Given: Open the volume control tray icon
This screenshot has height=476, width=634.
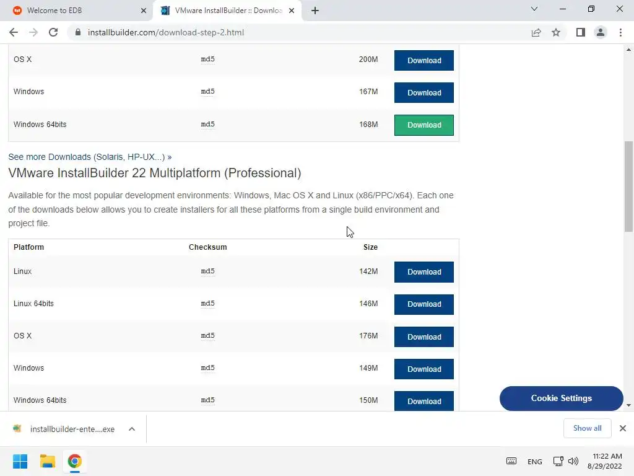Looking at the screenshot, I should (573, 461).
